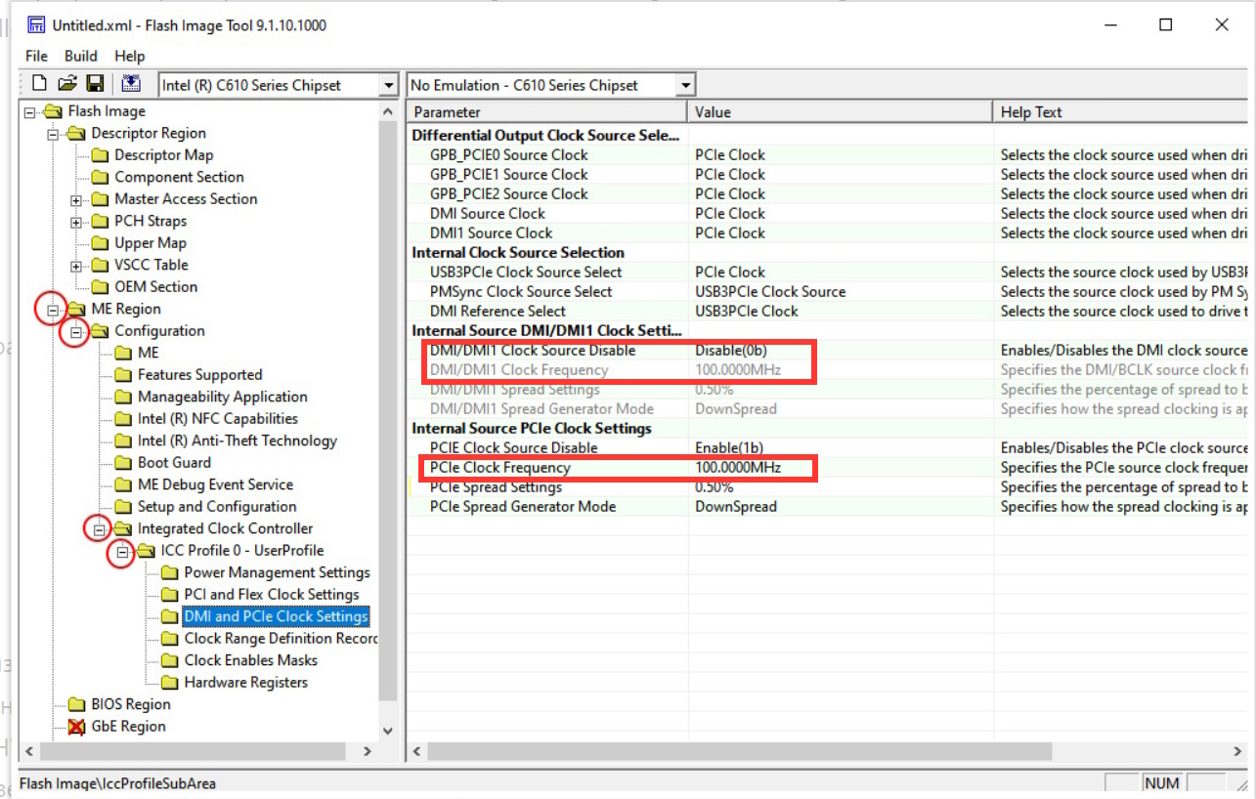Click the Parameter column header
This screenshot has height=799, width=1256.
point(547,112)
